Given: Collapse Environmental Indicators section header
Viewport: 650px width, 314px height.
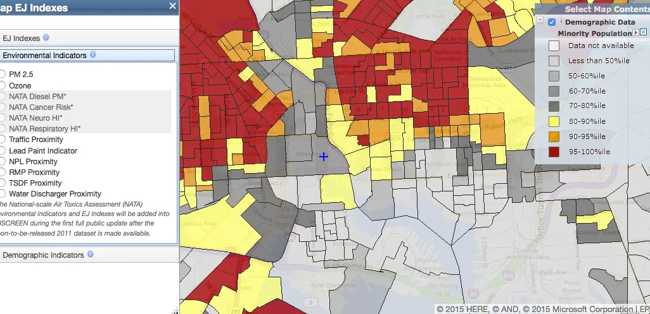Looking at the screenshot, I should [x=44, y=56].
